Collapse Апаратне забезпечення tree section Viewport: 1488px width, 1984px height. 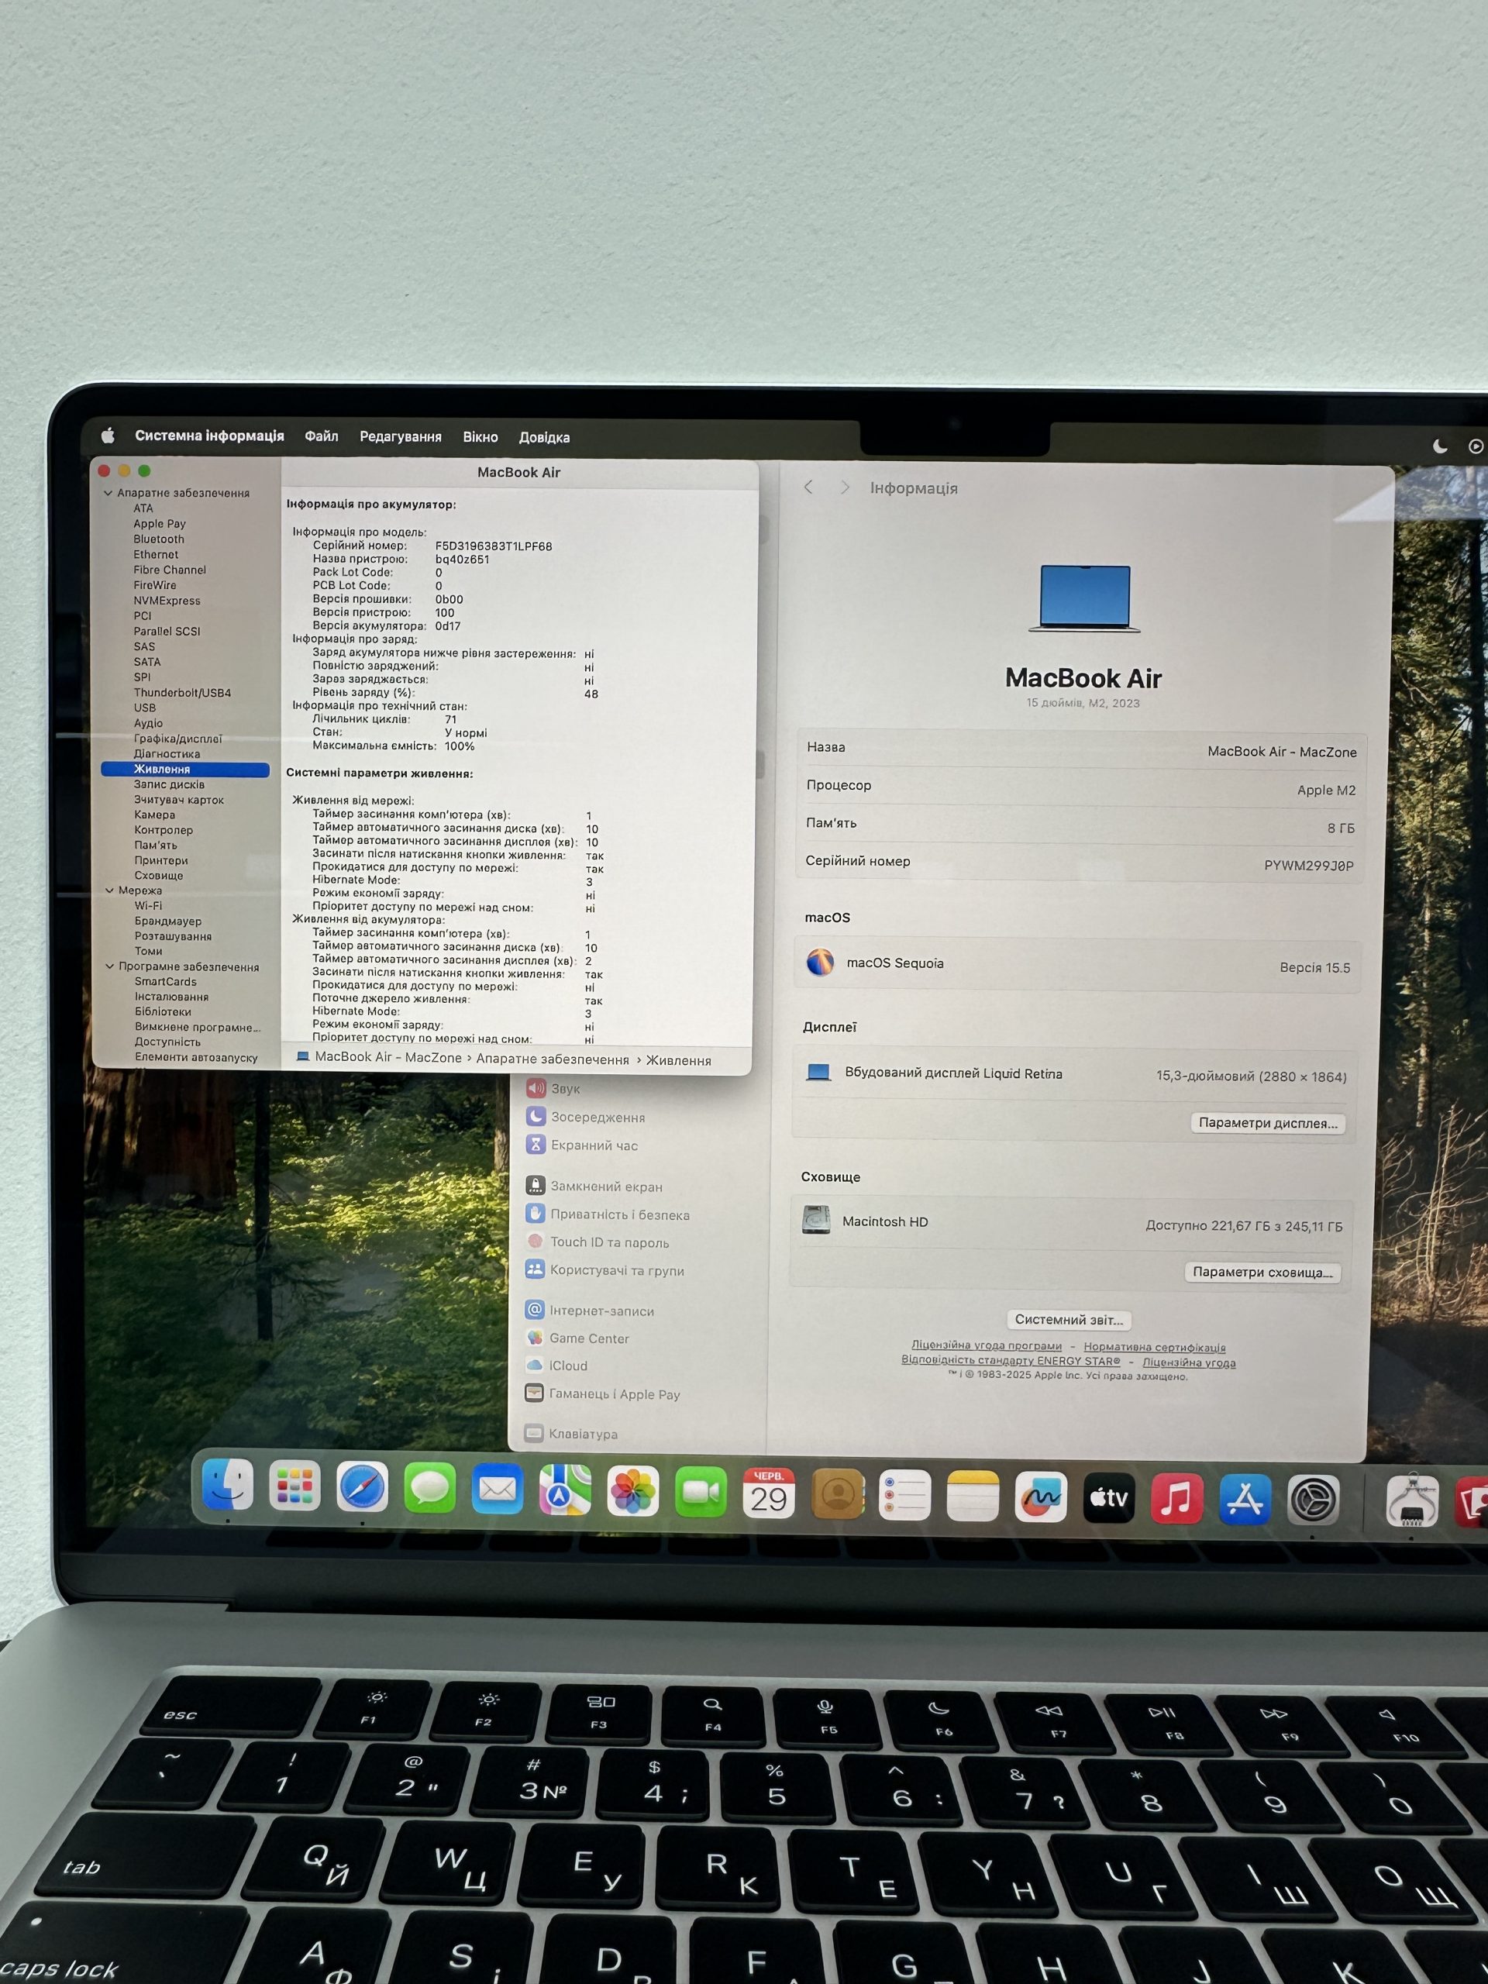tap(108, 492)
